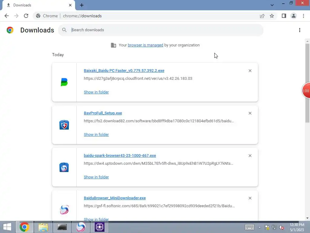Open the 'browser is managed' link
This screenshot has height=233, width=310.
(x=146, y=45)
